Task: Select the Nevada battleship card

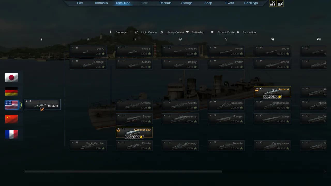Action: pos(226,146)
